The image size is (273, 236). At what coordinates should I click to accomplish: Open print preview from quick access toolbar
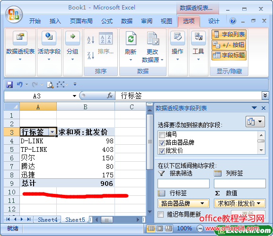pos(50,85)
